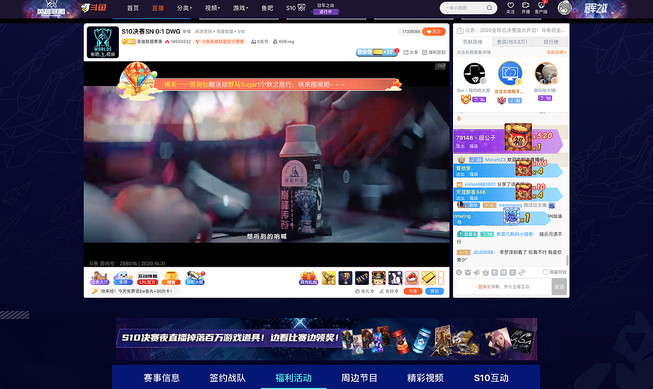Click the 冠军之战 进行中 badge
The height and width of the screenshot is (389, 653).
(x=325, y=9)
